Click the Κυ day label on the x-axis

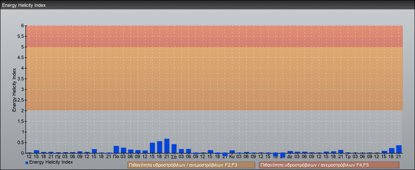pyautogui.click(x=232, y=157)
